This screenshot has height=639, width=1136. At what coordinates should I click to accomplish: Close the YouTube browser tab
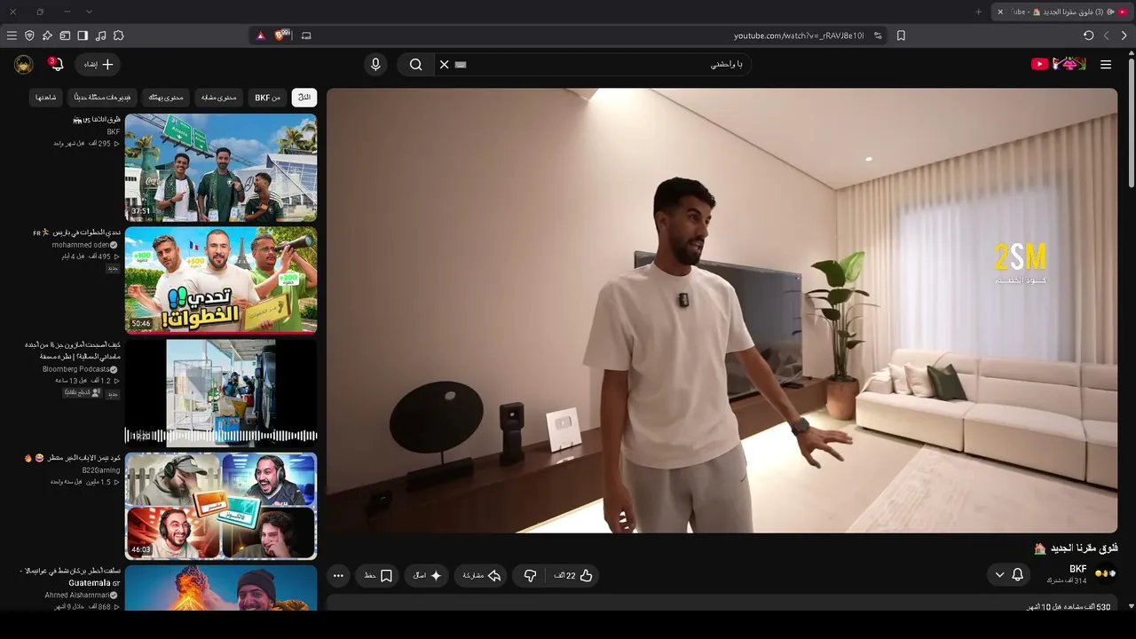(1000, 12)
